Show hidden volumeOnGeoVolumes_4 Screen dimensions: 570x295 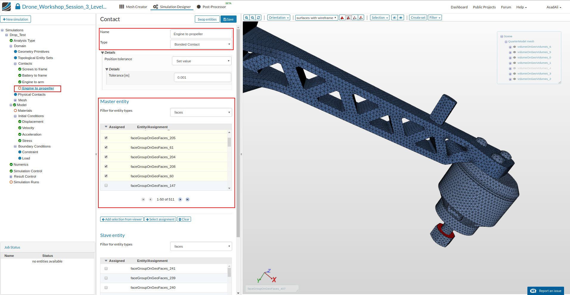(x=514, y=68)
